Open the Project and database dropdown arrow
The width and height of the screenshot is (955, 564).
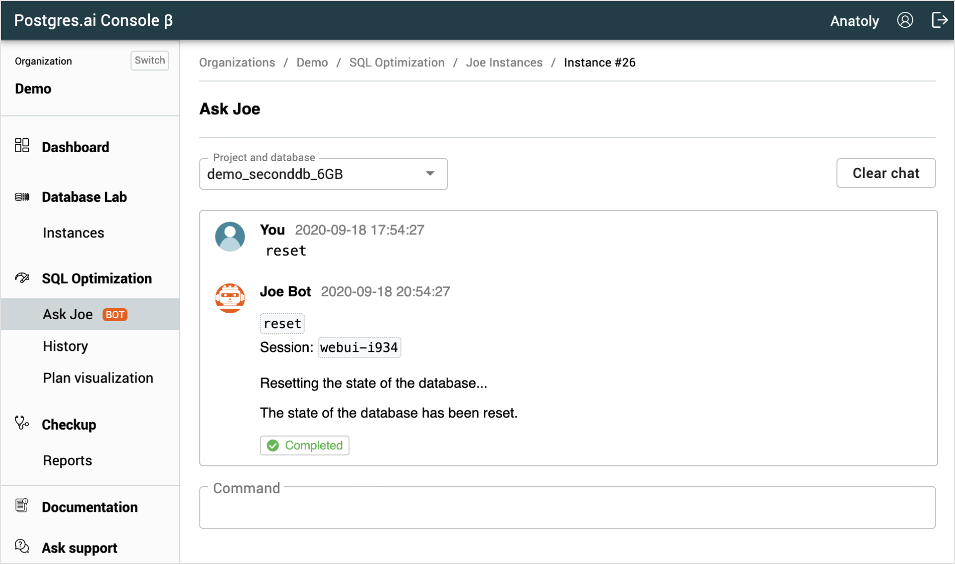click(430, 173)
